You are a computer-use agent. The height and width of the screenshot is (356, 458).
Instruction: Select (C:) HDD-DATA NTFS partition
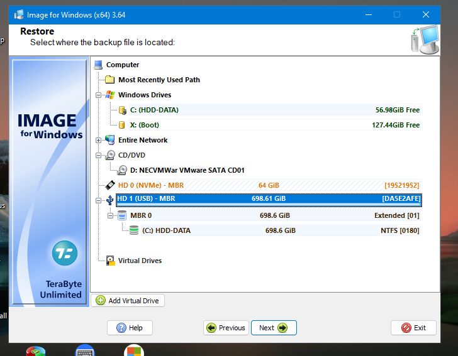coord(281,230)
